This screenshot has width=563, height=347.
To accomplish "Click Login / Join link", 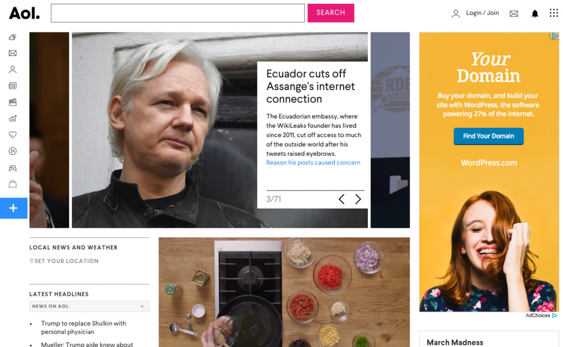I will pyautogui.click(x=482, y=13).
